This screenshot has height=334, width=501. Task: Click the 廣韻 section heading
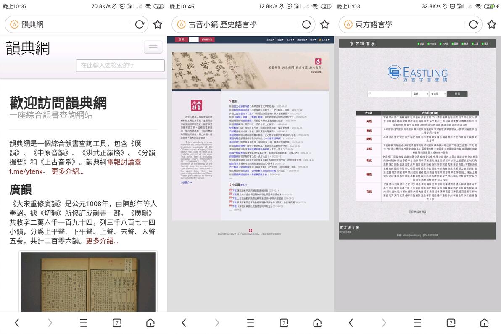coord(21,189)
